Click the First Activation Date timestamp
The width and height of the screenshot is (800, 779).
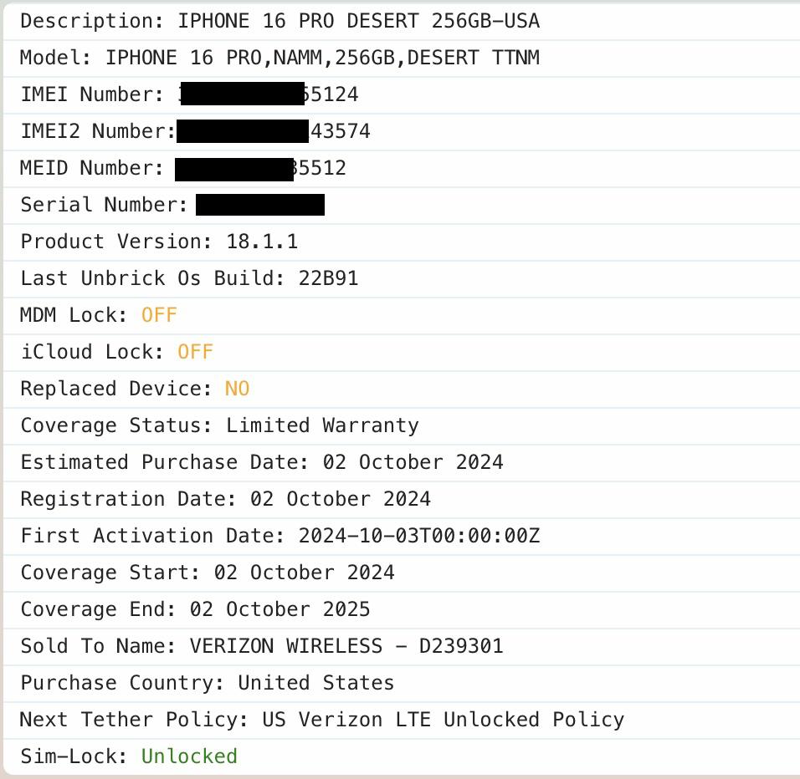click(x=418, y=536)
